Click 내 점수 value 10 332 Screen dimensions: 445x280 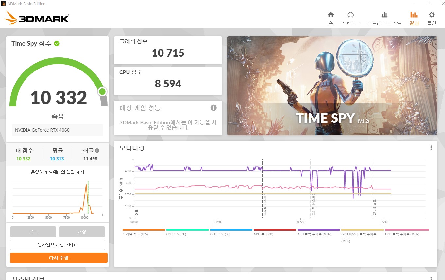tap(24, 159)
